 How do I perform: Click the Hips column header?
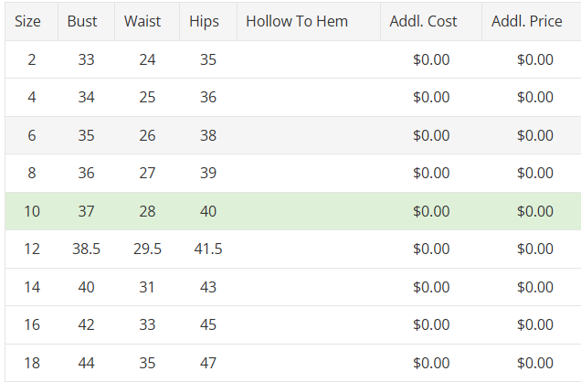click(x=204, y=21)
